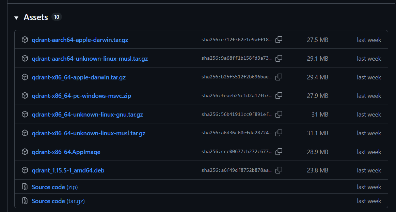Download qdrant_1.15.5-1_amd64.deb package

click(x=68, y=170)
